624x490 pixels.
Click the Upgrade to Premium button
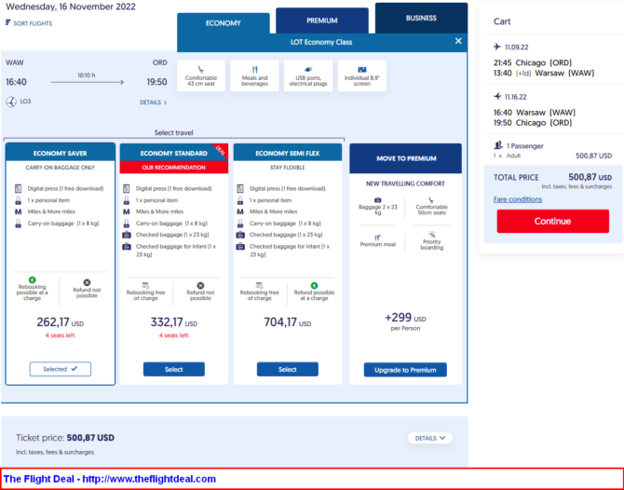point(405,370)
